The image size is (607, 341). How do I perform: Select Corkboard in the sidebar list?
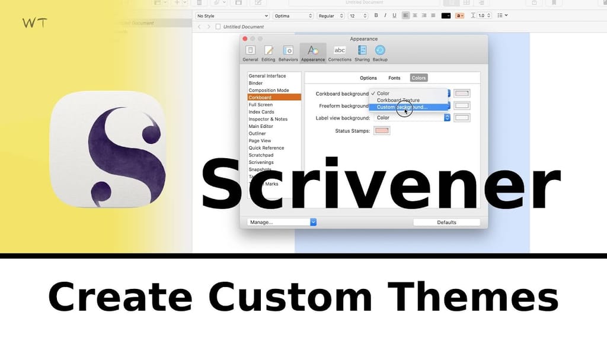pyautogui.click(x=274, y=98)
